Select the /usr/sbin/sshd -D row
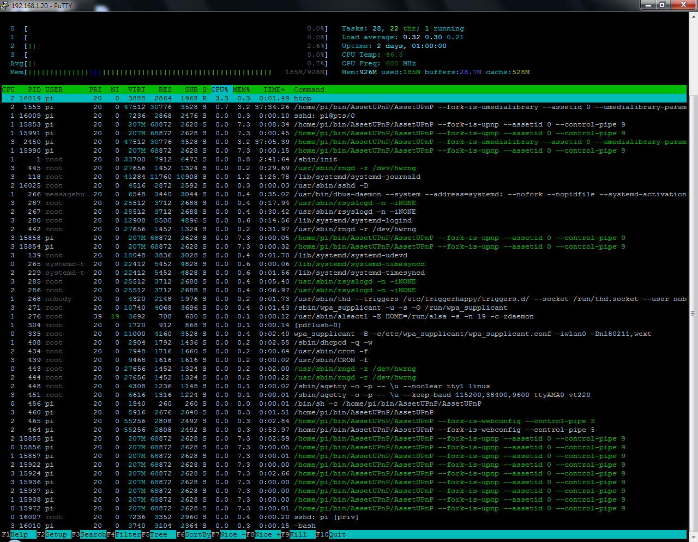This screenshot has height=542, width=698. click(x=344, y=185)
